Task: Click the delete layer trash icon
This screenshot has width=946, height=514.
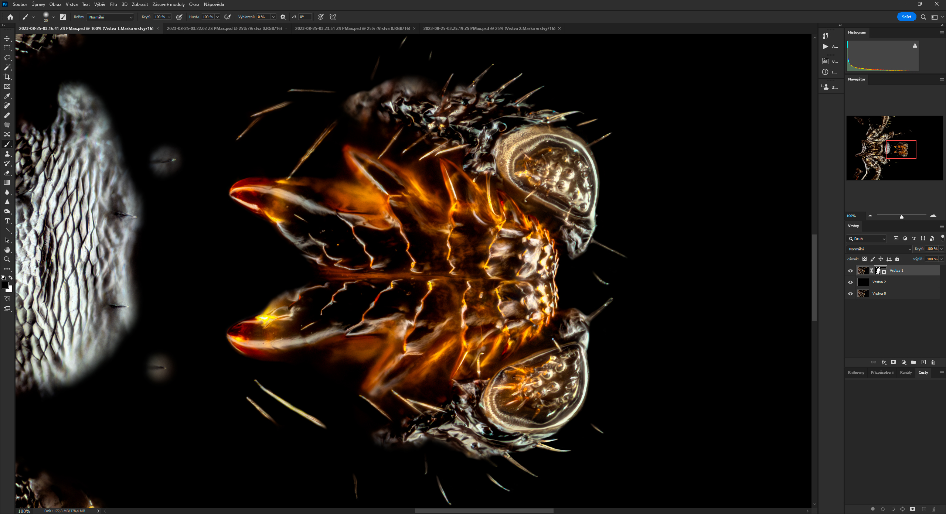Action: [x=933, y=362]
